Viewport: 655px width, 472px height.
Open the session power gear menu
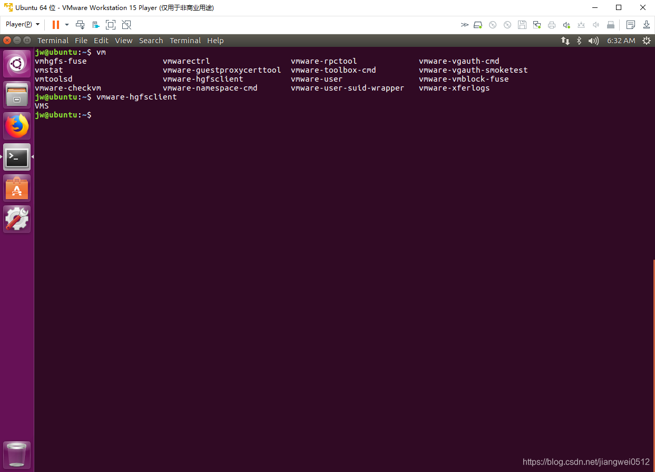click(646, 41)
